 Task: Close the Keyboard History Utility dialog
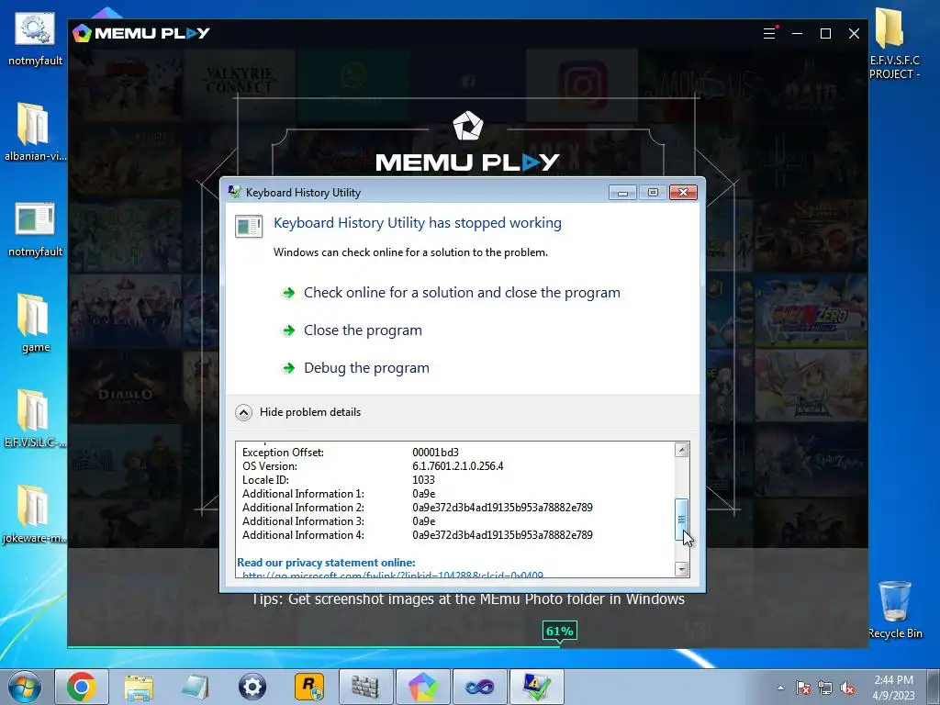683,193
